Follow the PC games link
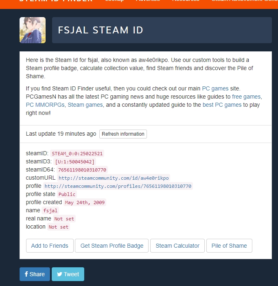The width and height of the screenshot is (278, 286). (215, 88)
